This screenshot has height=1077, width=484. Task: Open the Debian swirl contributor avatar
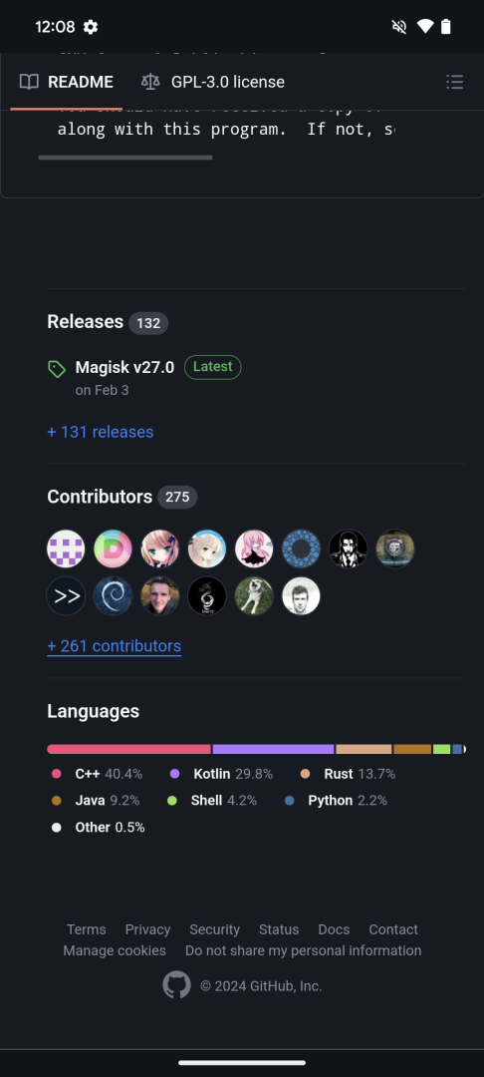click(113, 596)
